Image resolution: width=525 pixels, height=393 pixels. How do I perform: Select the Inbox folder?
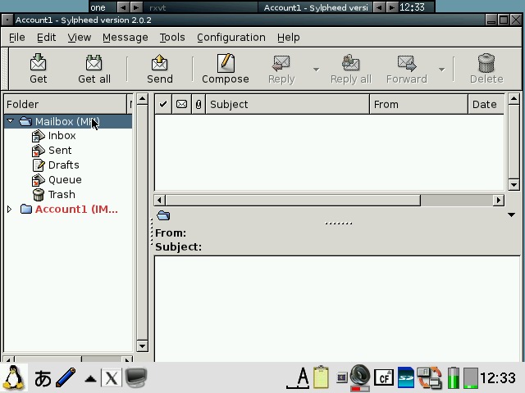pyautogui.click(x=62, y=136)
